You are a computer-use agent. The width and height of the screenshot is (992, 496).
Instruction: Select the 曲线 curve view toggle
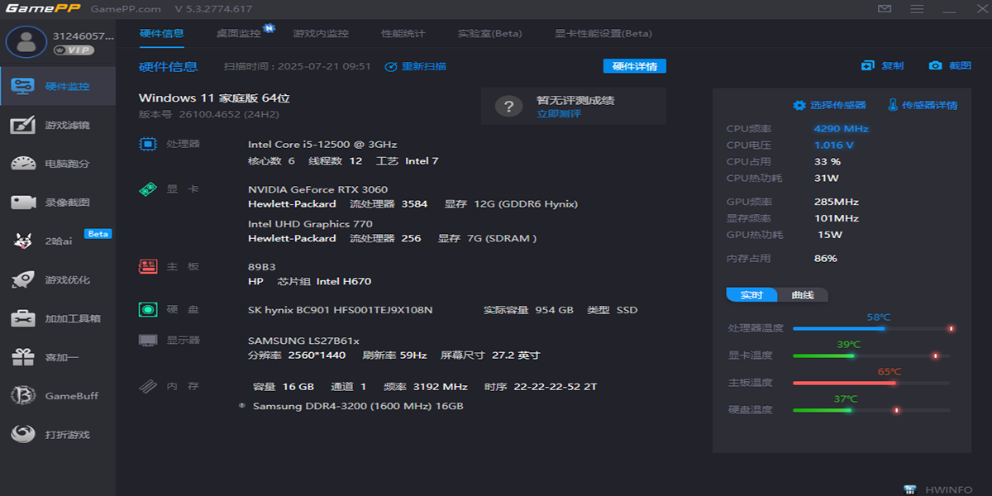pos(803,295)
